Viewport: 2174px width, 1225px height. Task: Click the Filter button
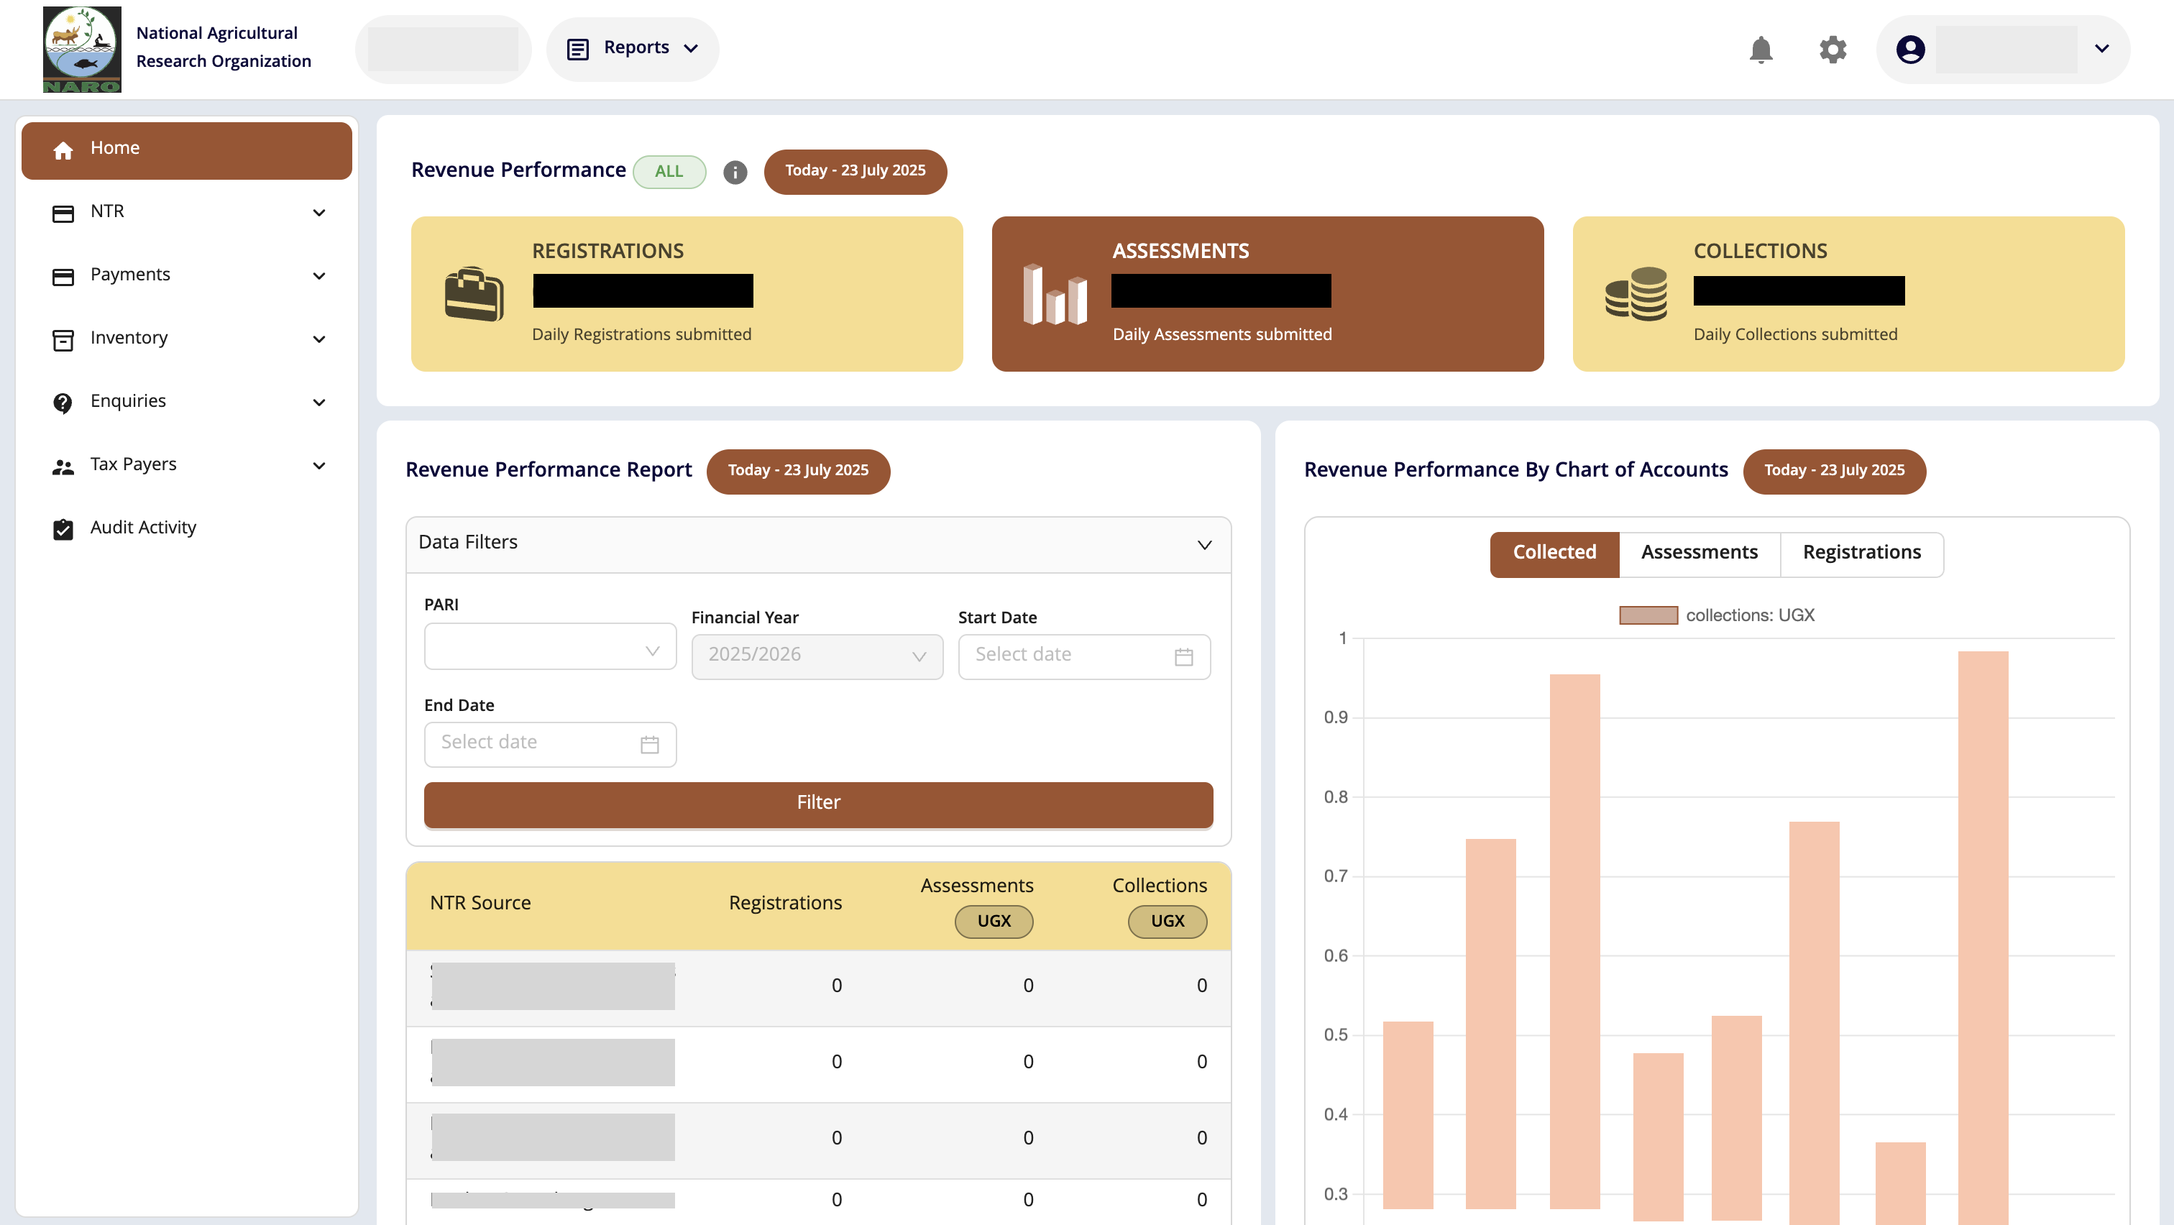click(x=818, y=803)
